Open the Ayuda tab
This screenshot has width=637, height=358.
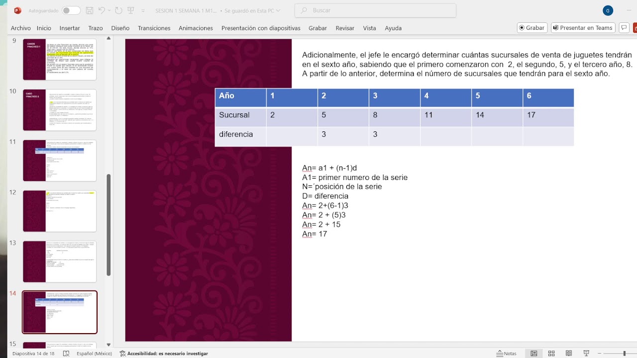[393, 28]
